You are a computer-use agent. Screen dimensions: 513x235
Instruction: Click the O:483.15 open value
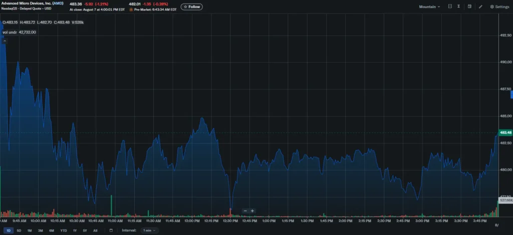point(10,22)
